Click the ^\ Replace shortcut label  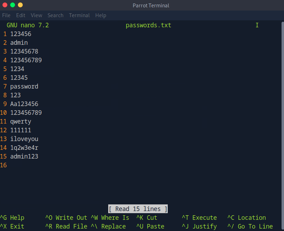[x=108, y=226]
